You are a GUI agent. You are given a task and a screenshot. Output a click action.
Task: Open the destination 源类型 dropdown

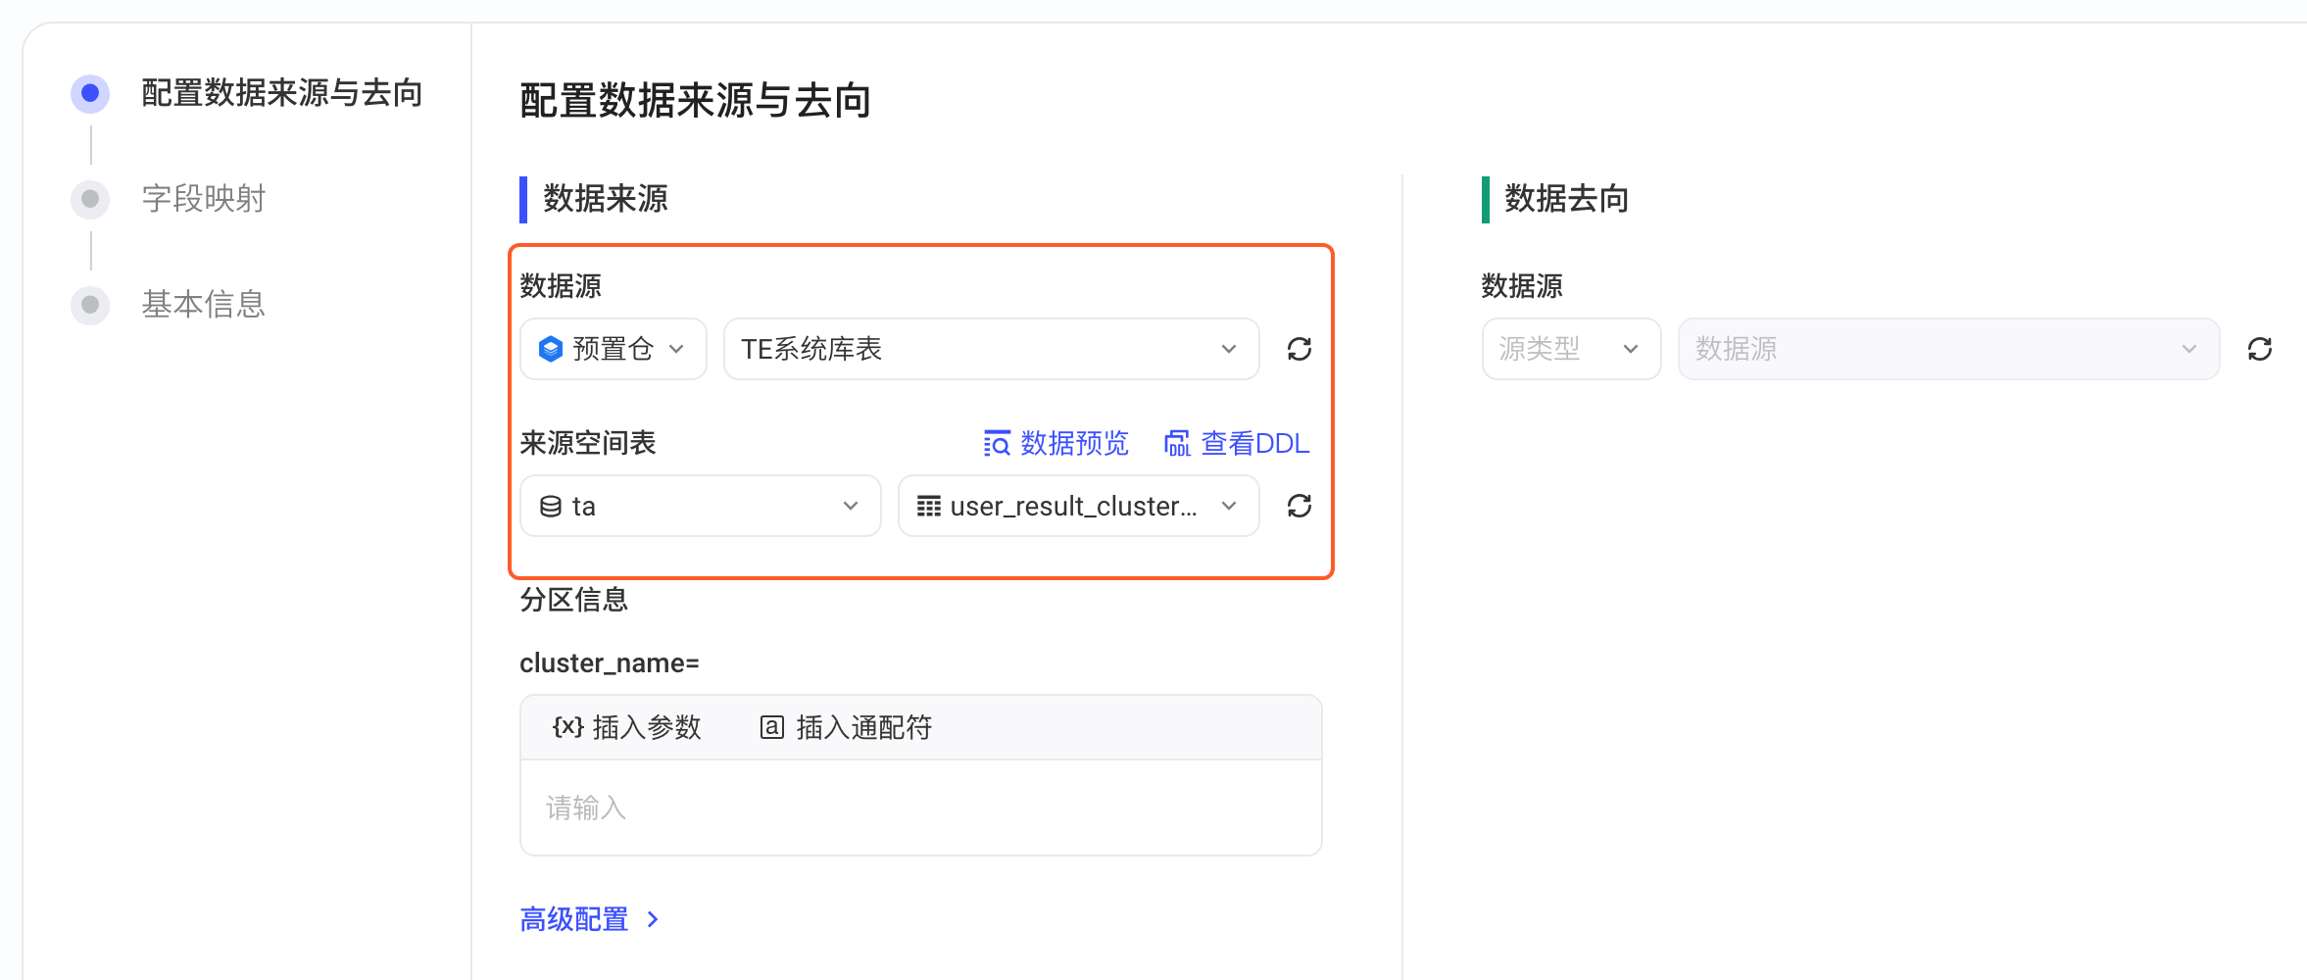1571,349
